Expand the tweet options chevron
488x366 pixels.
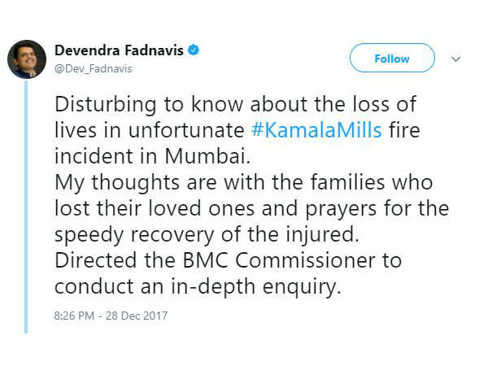point(455,59)
